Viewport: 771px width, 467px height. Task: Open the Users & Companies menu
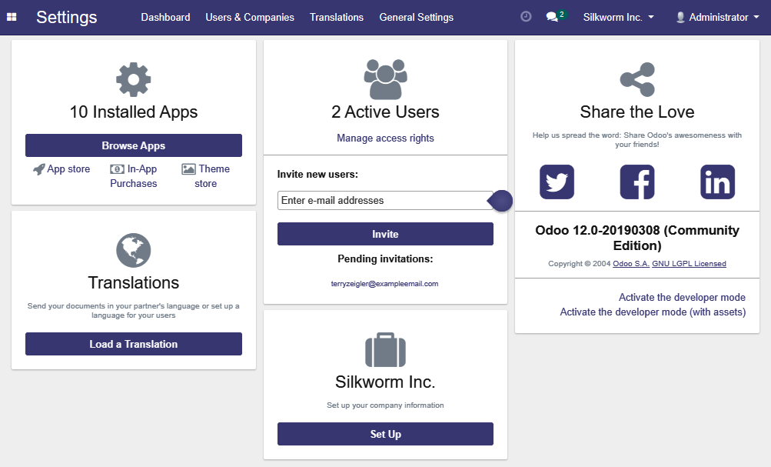(250, 17)
